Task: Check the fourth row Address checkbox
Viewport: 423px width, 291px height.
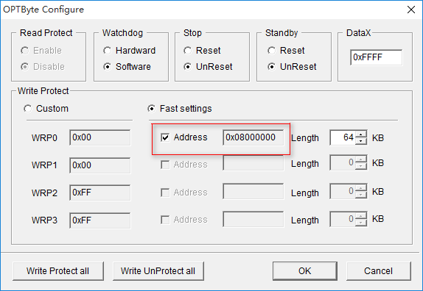Action: (x=165, y=220)
